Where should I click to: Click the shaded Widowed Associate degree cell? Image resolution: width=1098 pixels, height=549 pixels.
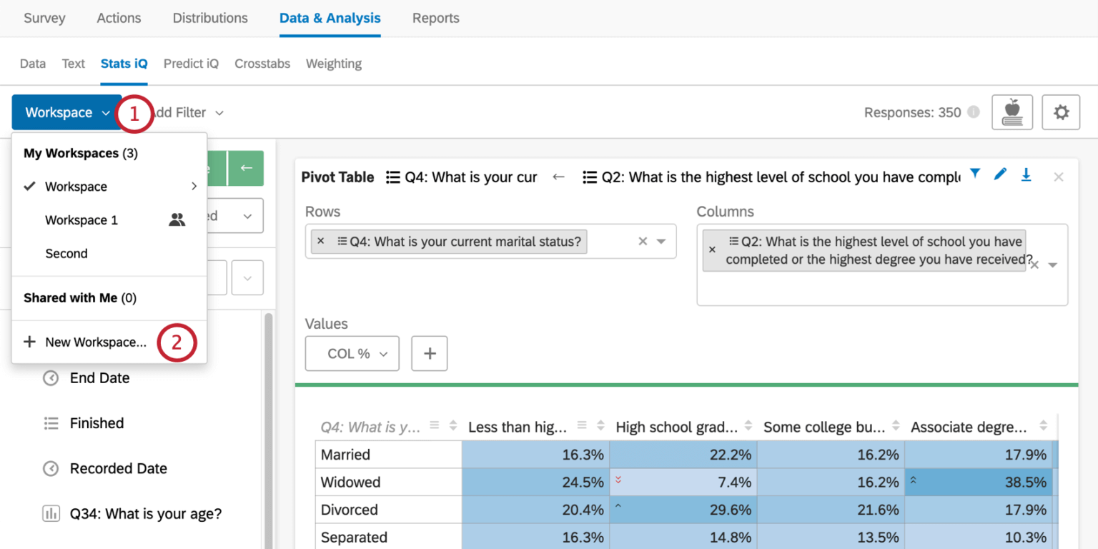coord(979,482)
